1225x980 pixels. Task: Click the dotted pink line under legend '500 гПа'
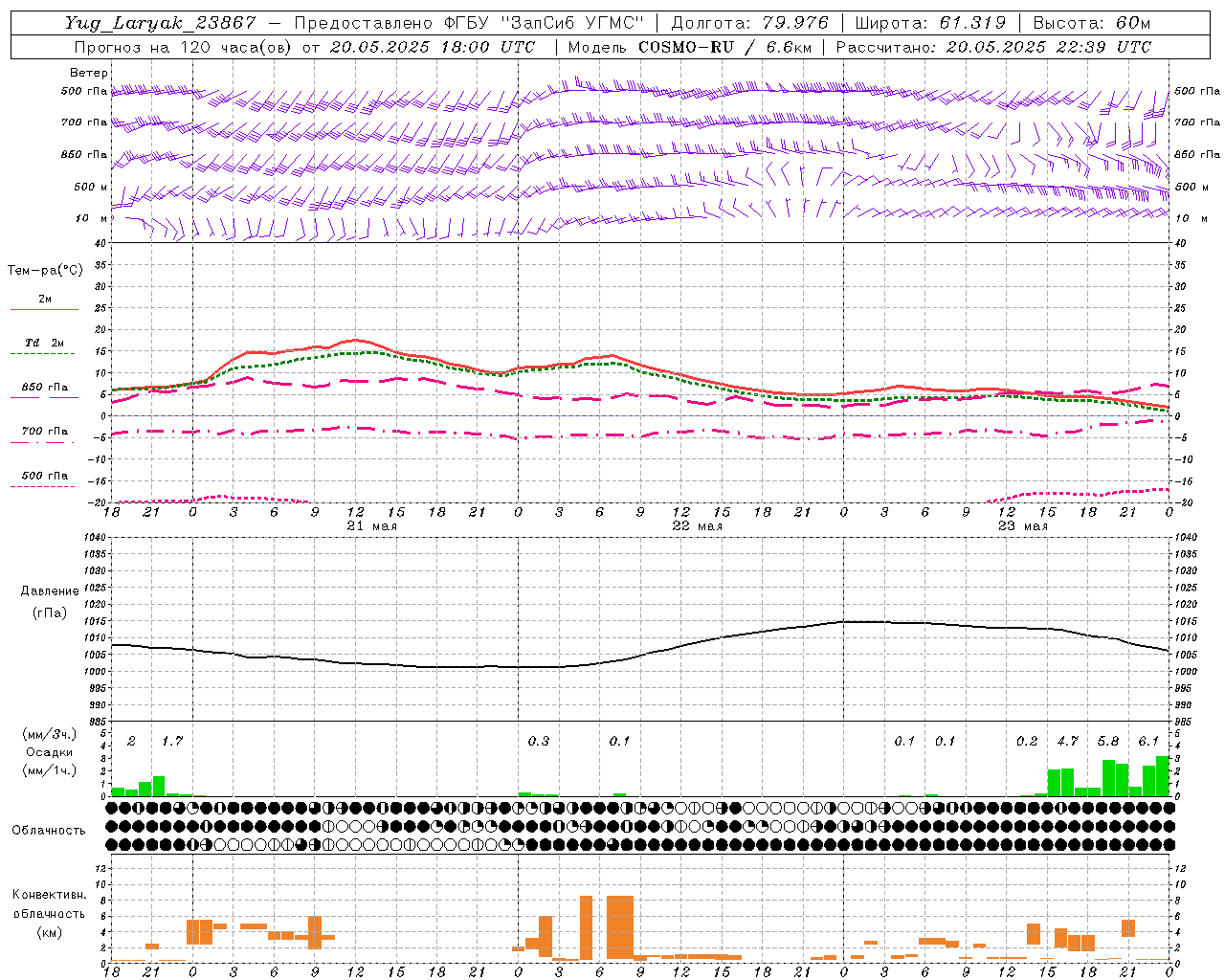pos(44,486)
